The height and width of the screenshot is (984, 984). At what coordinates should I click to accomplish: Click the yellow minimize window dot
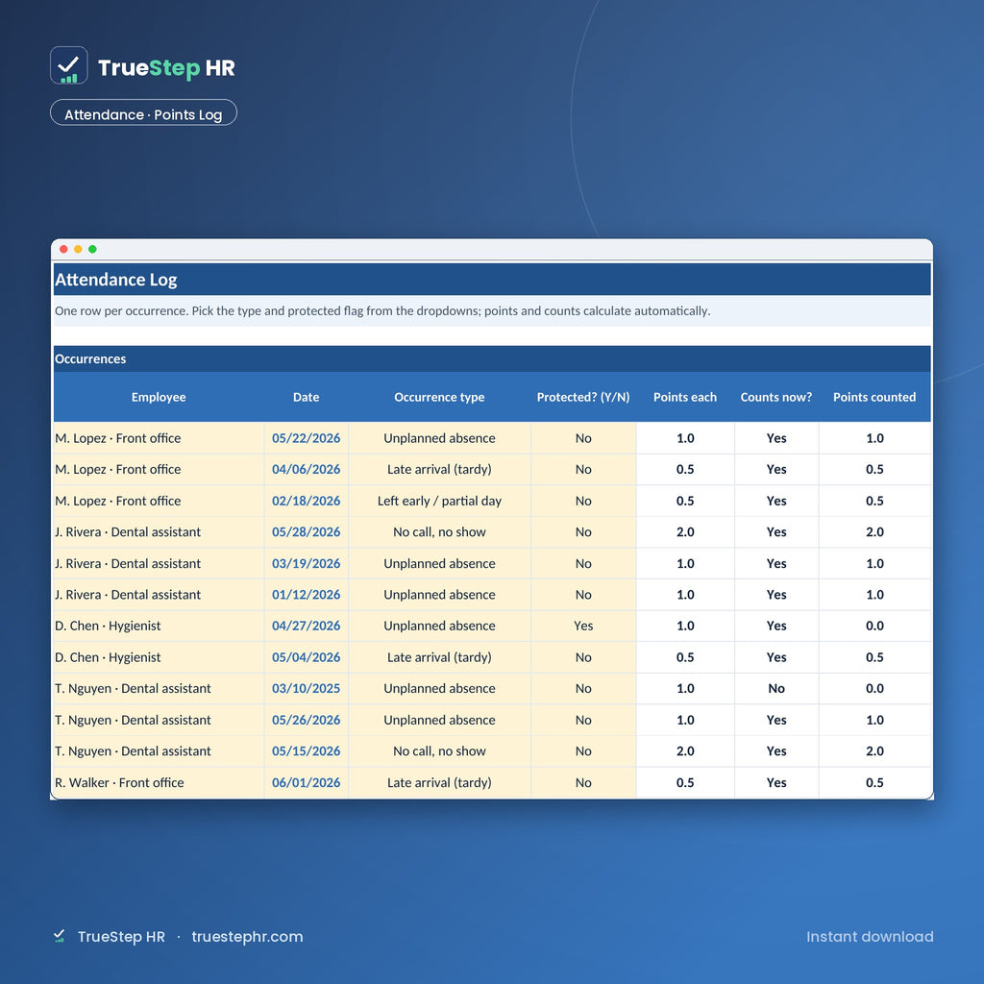pos(78,249)
